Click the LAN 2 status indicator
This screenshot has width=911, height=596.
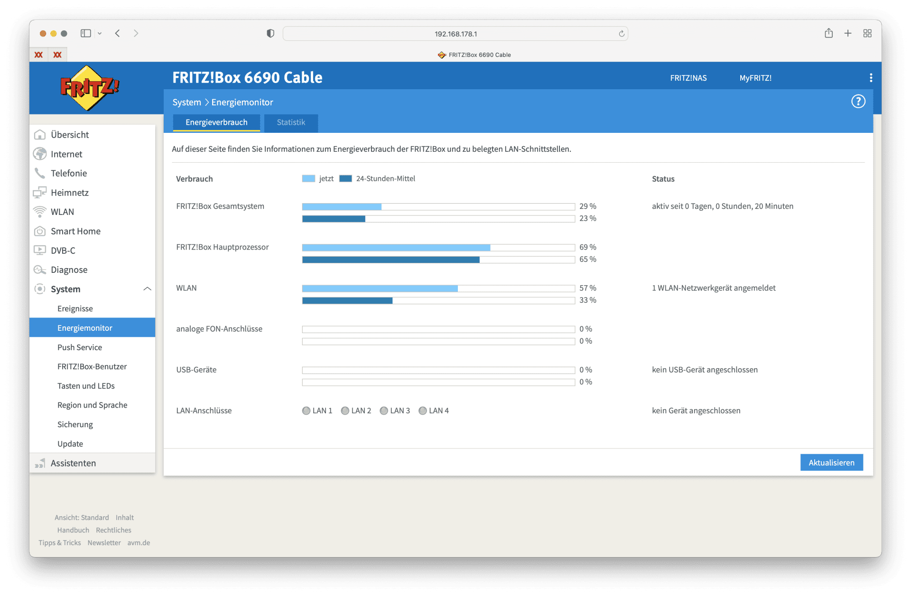point(345,411)
